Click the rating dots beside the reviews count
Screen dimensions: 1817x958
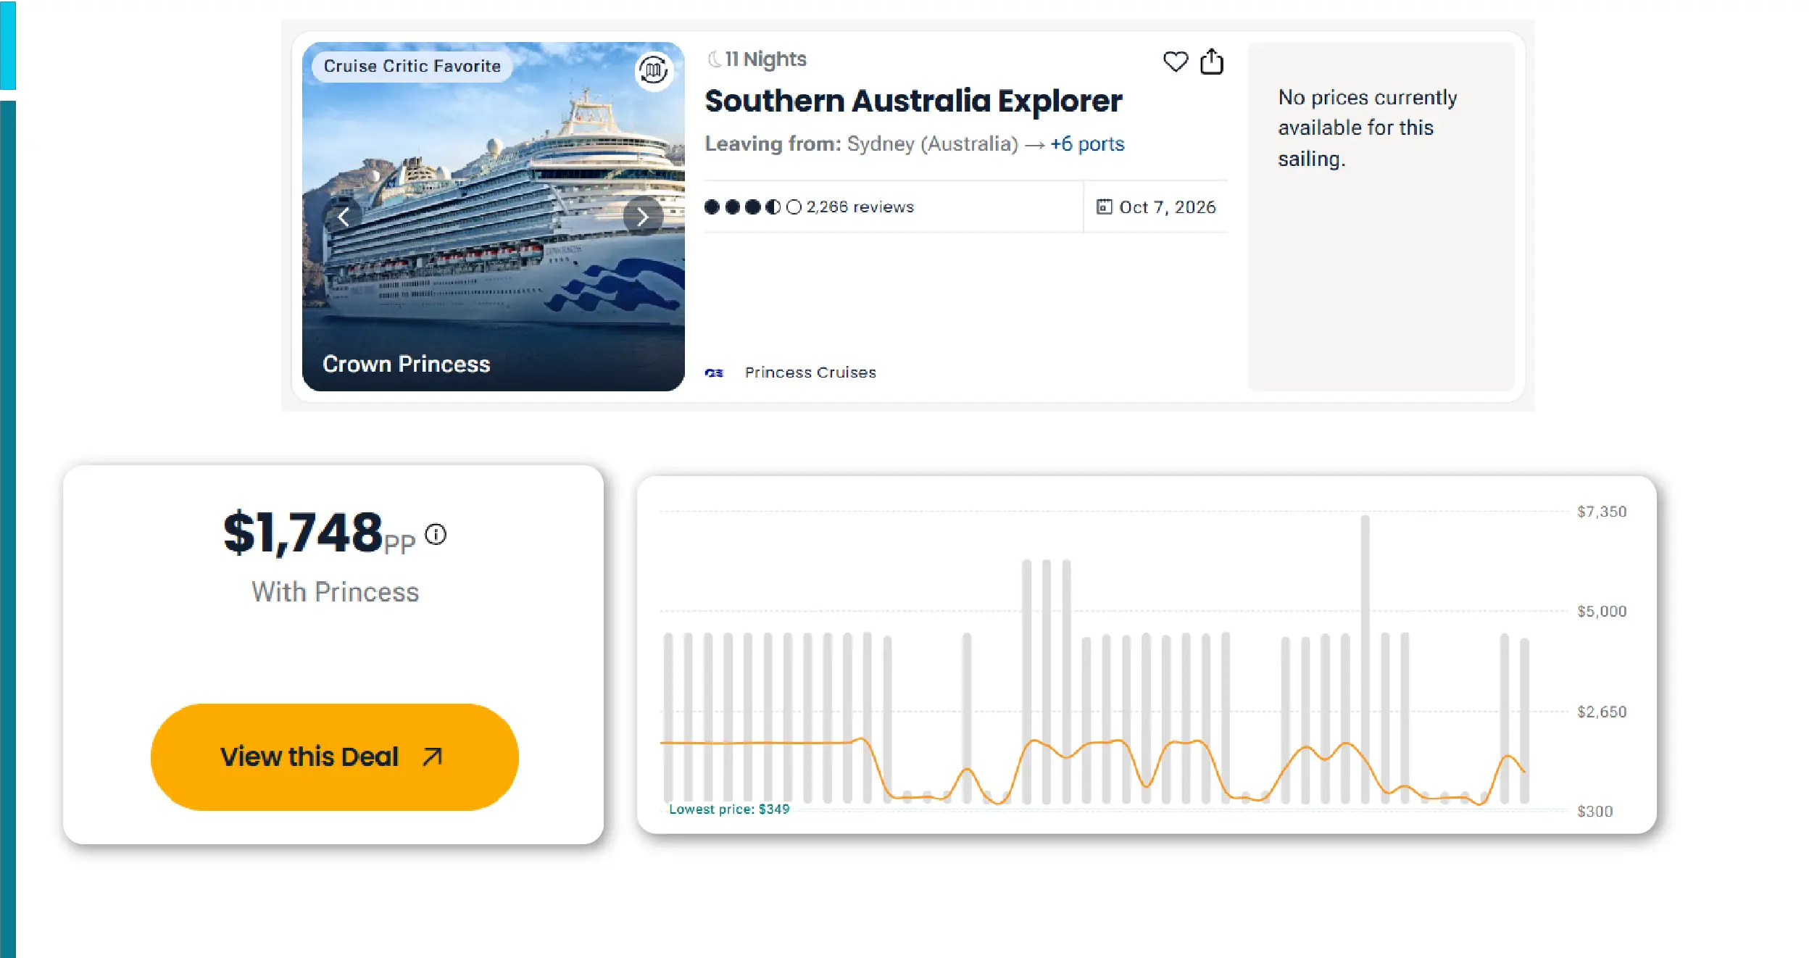(752, 207)
